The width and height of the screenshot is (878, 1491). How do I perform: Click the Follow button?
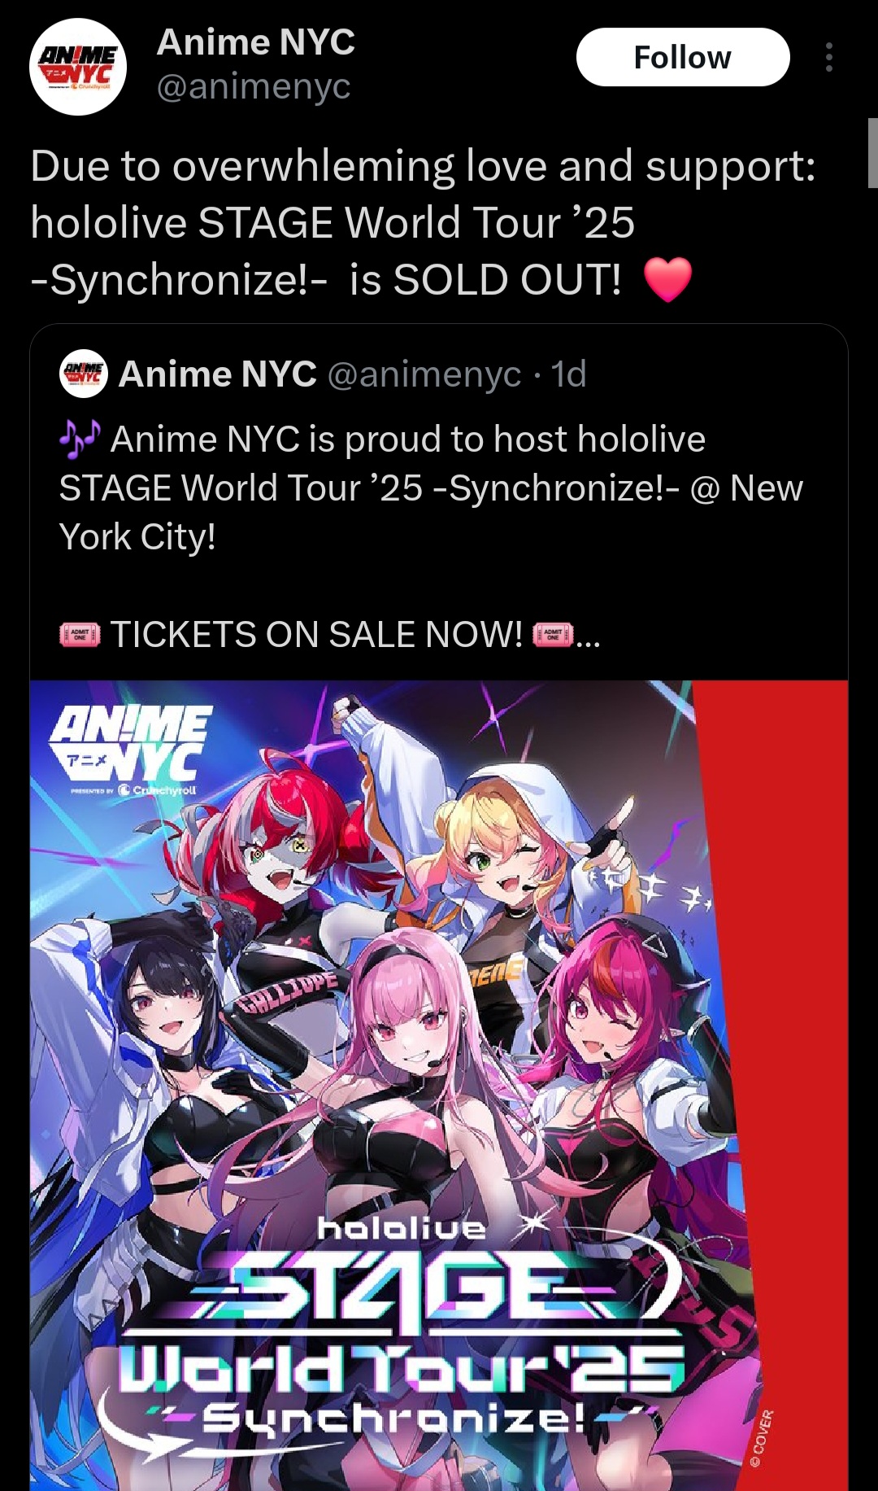coord(683,58)
